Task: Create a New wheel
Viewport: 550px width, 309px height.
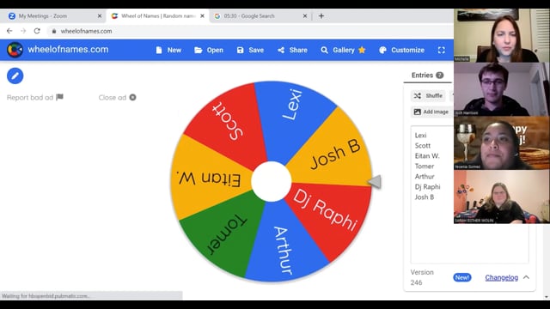Action: tap(168, 50)
